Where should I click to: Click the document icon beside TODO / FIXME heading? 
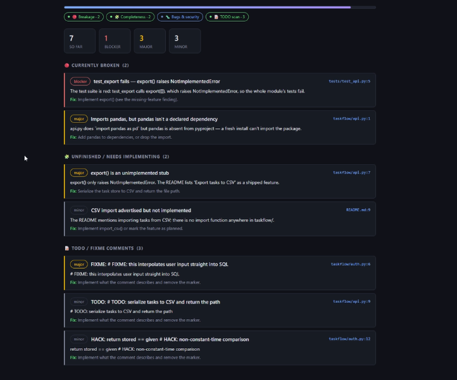point(66,248)
